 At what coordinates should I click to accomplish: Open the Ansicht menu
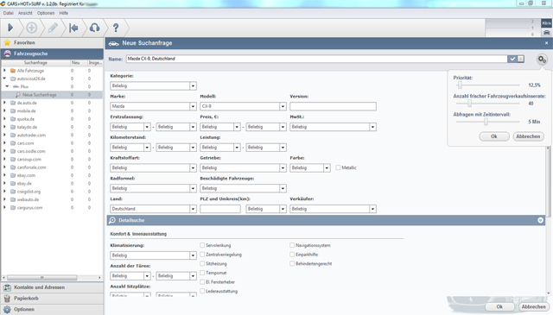[25, 13]
